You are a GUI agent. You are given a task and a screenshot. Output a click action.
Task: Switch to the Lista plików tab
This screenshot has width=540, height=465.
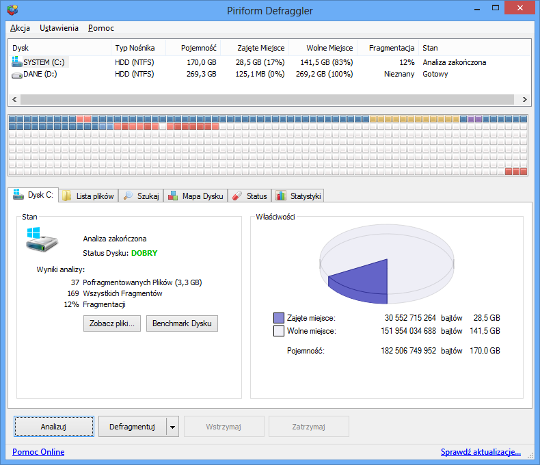[x=88, y=196]
